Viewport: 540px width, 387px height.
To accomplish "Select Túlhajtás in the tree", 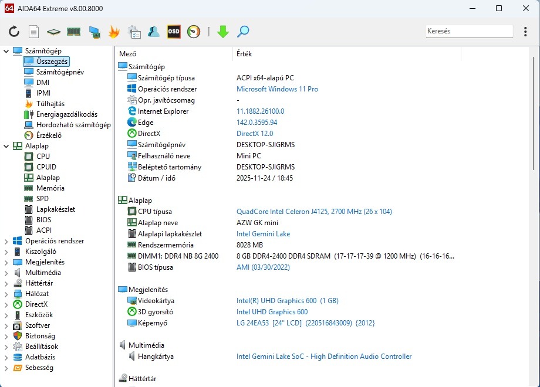I will click(45, 104).
